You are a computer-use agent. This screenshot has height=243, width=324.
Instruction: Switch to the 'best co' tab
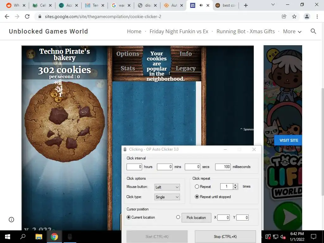tap(226, 6)
